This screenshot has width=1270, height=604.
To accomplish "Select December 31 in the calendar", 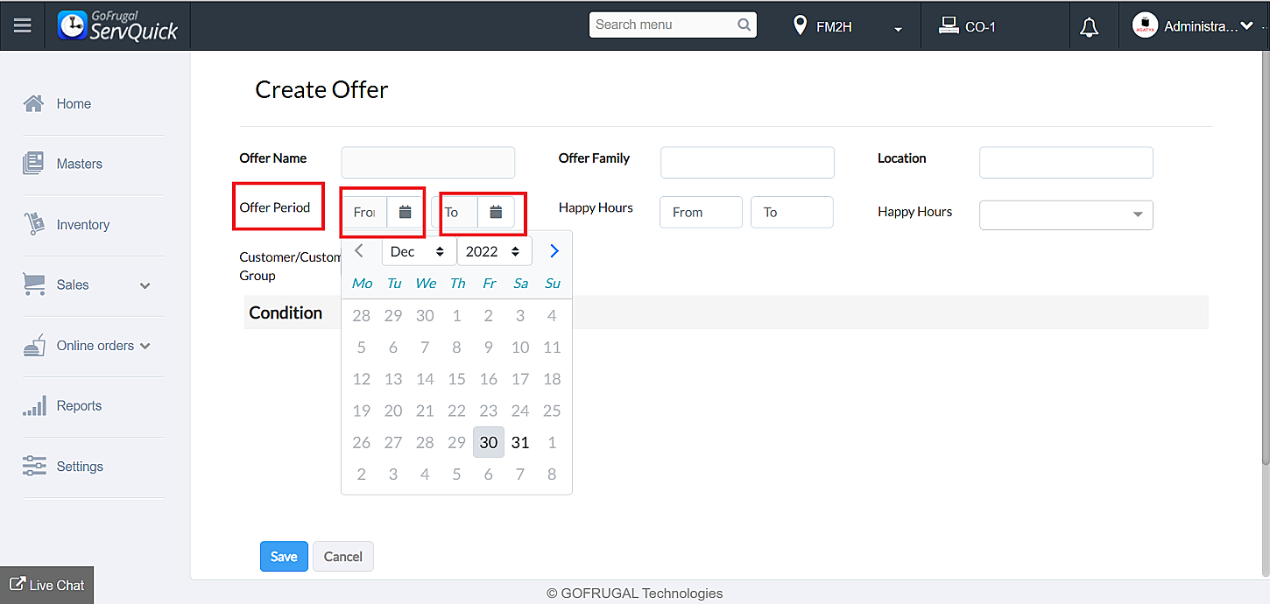I will point(520,442).
